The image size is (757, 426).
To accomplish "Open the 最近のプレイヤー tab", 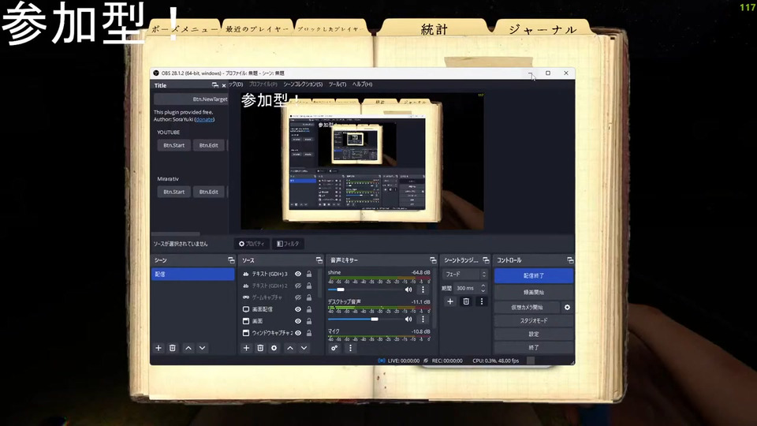I will point(257,29).
